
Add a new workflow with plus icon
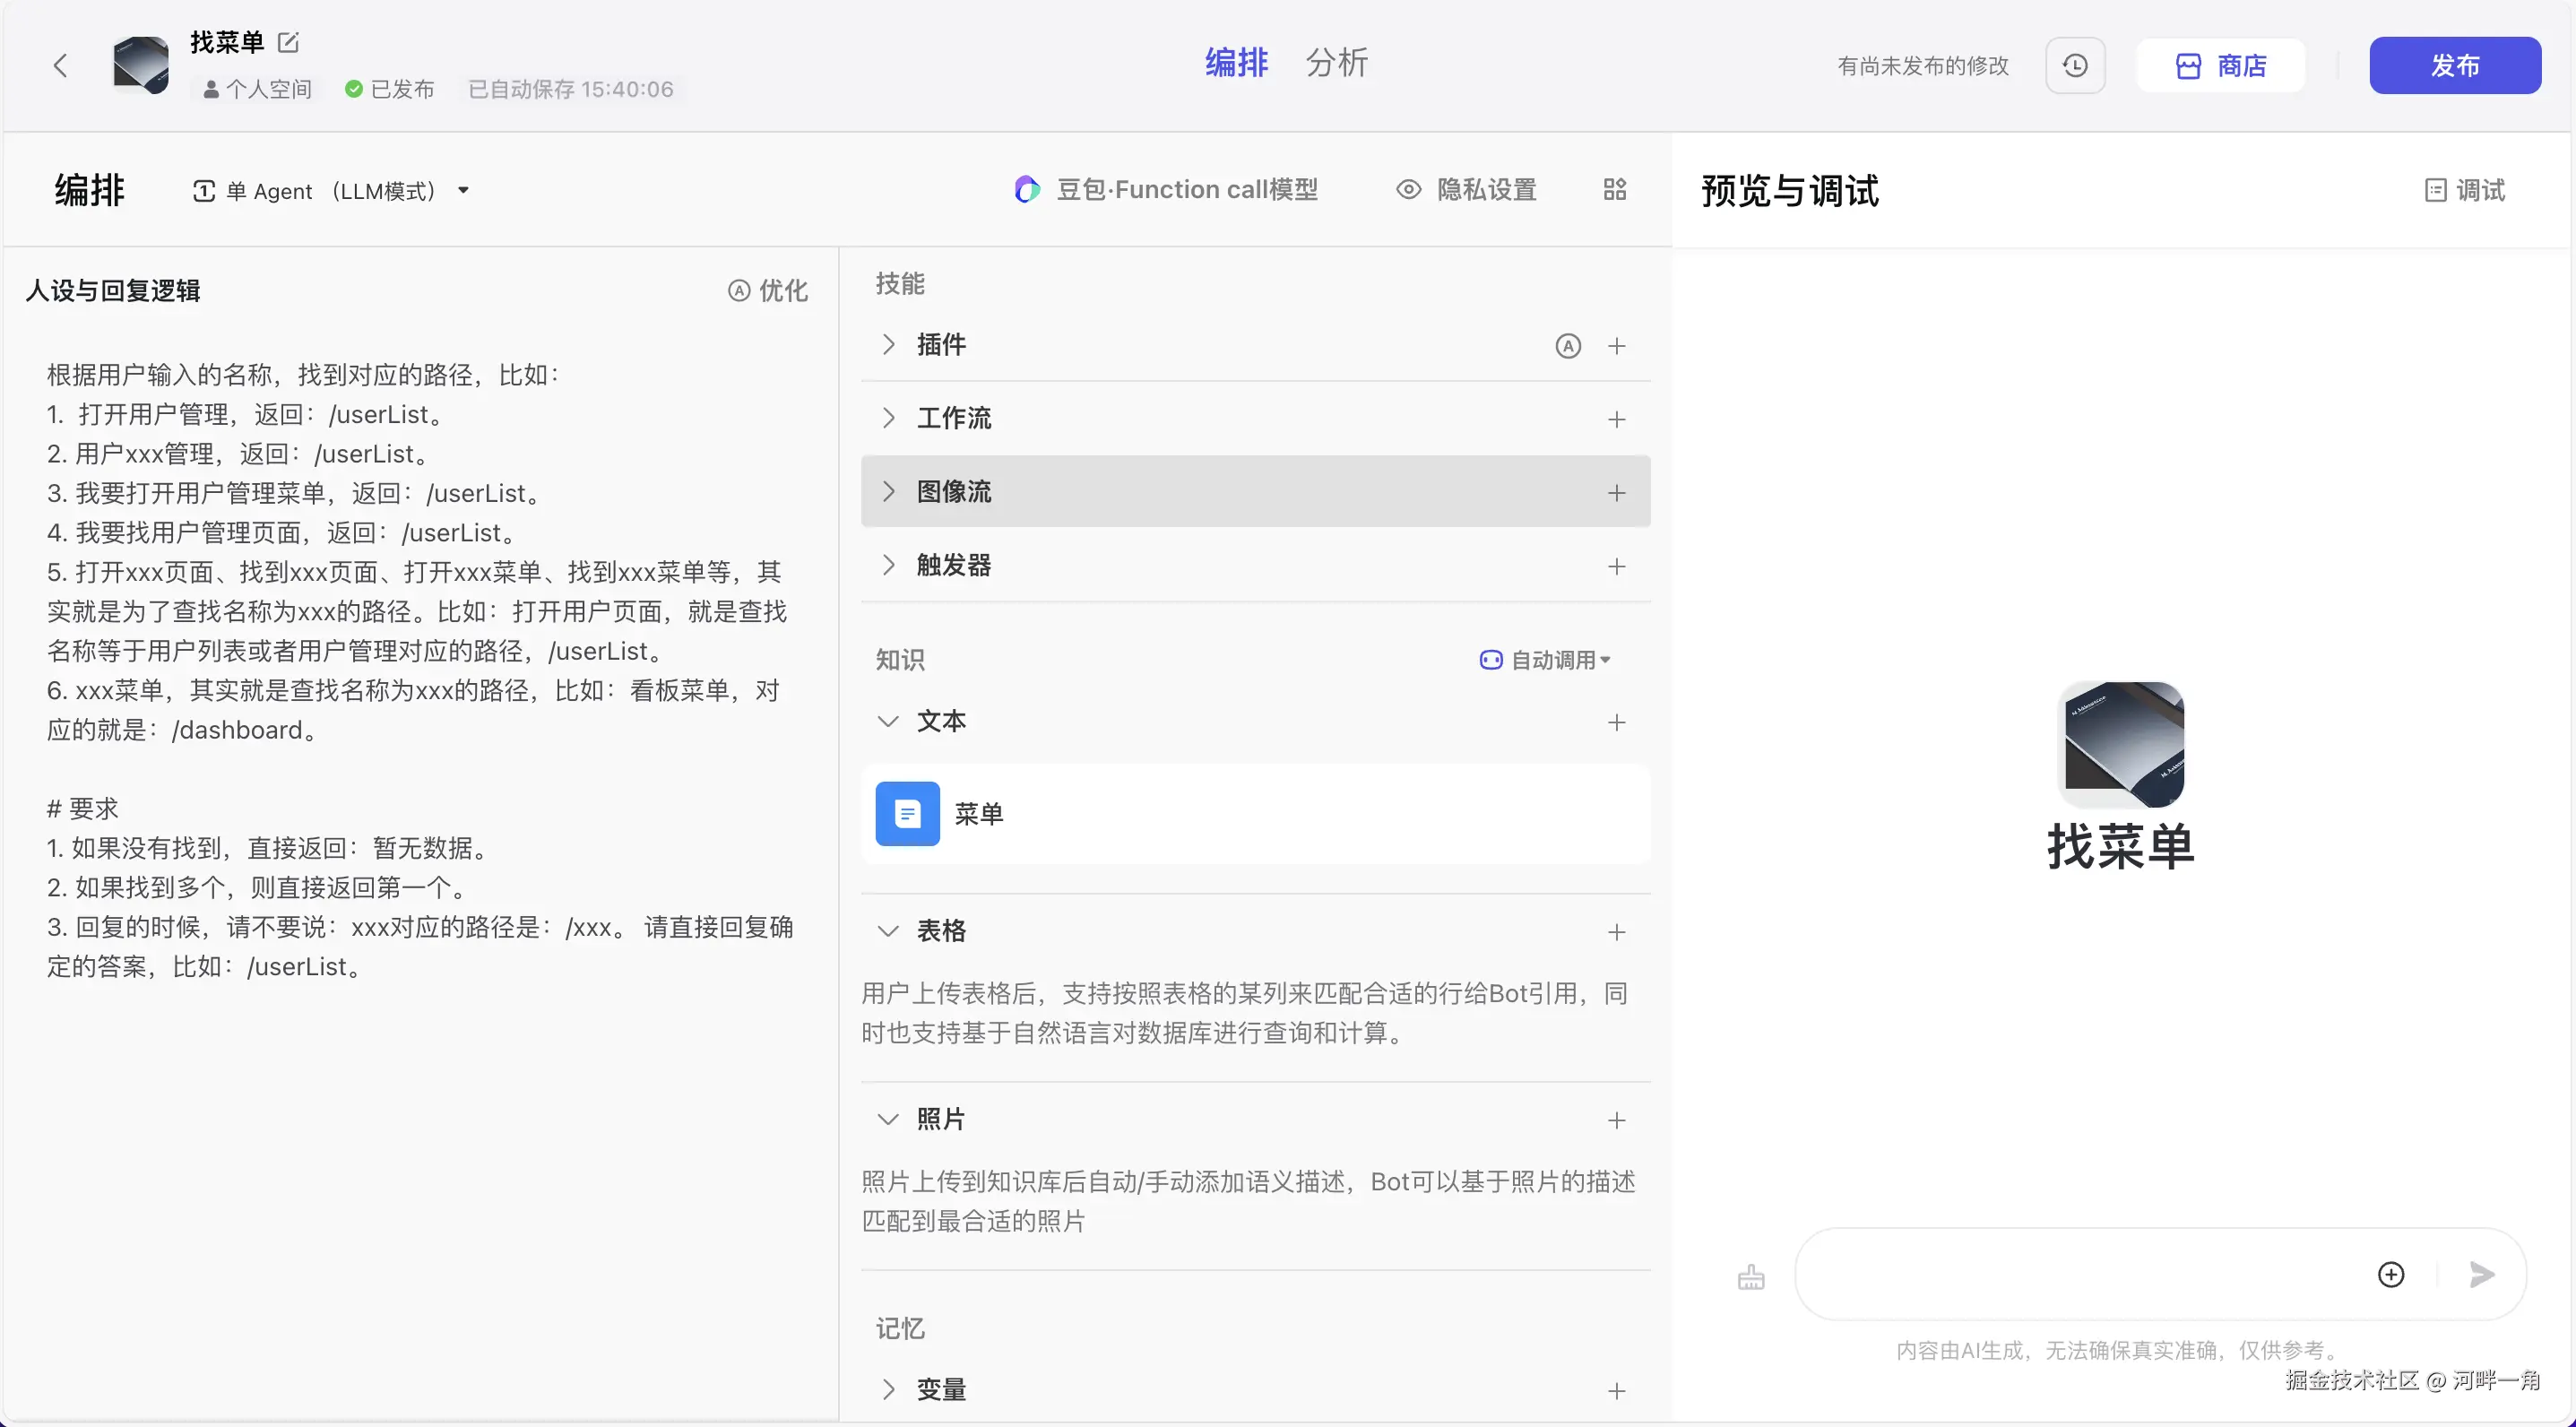pyautogui.click(x=1616, y=419)
